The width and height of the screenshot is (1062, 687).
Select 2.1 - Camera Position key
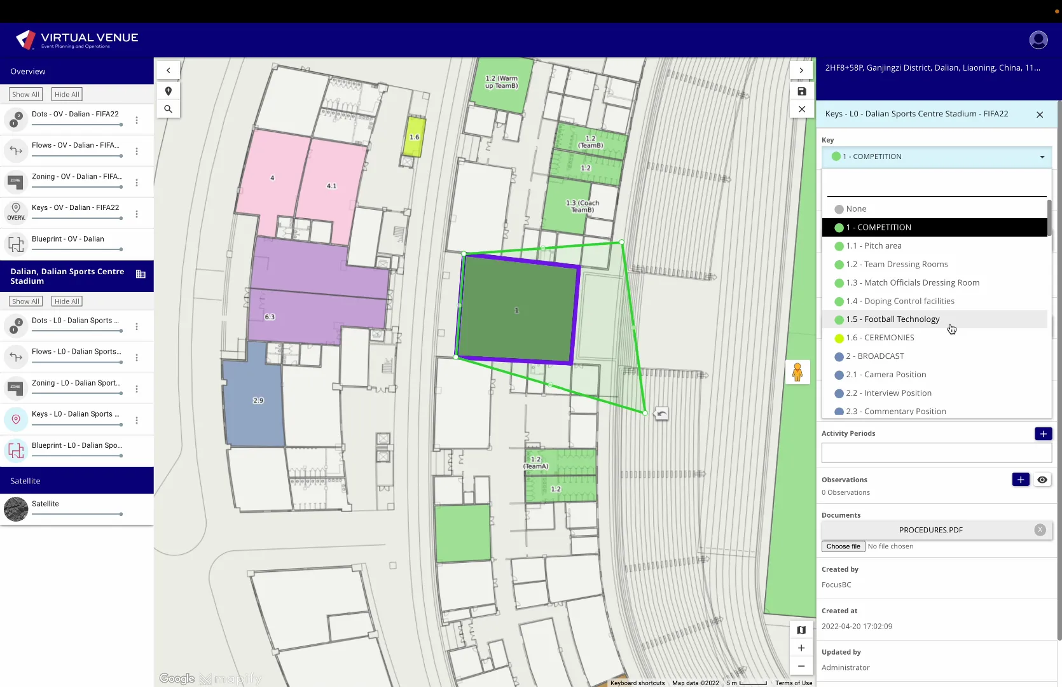tap(935, 375)
